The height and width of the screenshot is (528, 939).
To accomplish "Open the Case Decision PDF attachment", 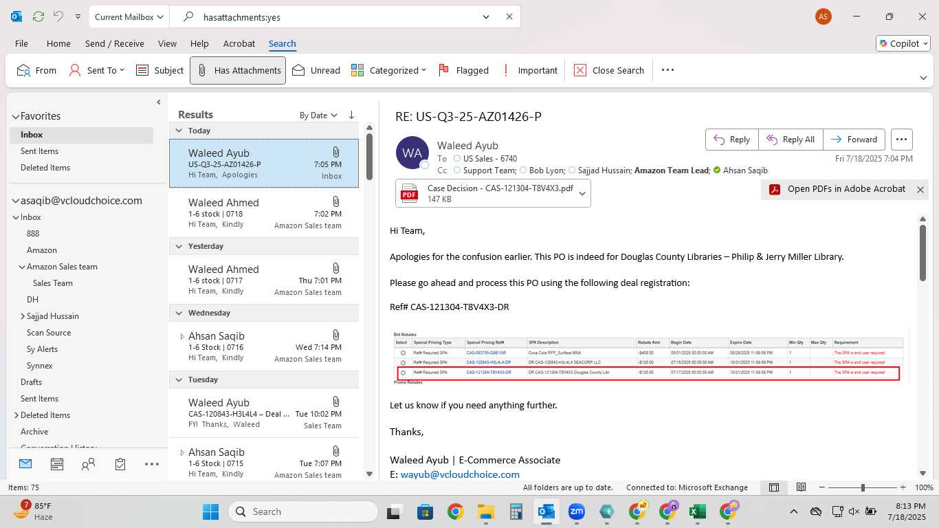I will [x=485, y=193].
